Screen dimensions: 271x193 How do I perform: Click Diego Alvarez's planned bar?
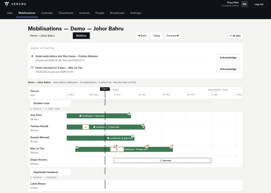pos(162,161)
